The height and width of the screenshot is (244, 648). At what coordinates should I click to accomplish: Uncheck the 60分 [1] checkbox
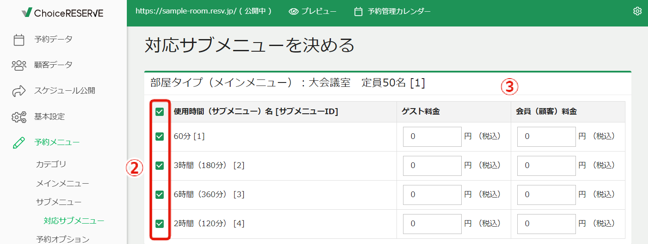160,136
